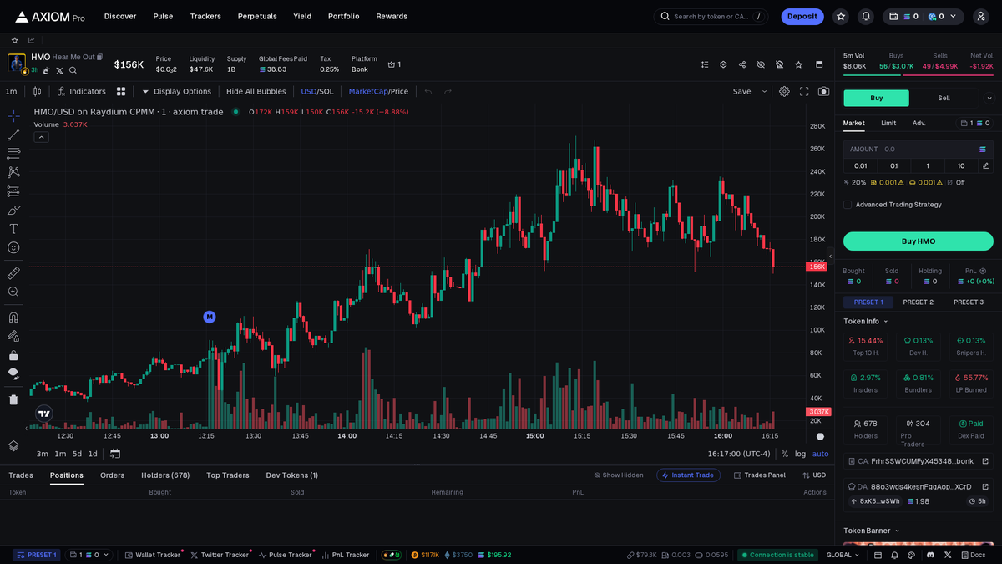Toggle MarketCap/Price display
The image size is (1002, 564).
[x=378, y=91]
